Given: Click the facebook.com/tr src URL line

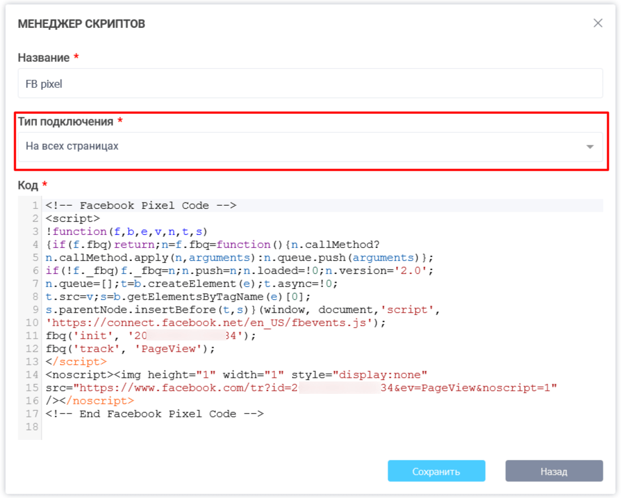Looking at the screenshot, I should [x=301, y=388].
